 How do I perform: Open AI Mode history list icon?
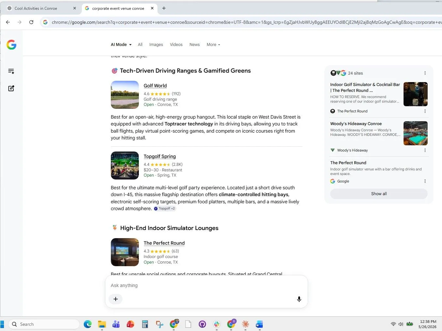pyautogui.click(x=11, y=71)
